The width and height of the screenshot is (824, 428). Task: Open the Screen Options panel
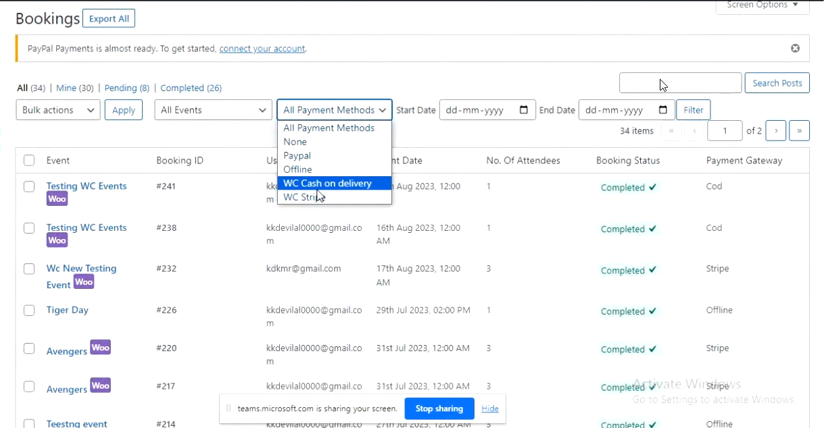click(x=762, y=5)
